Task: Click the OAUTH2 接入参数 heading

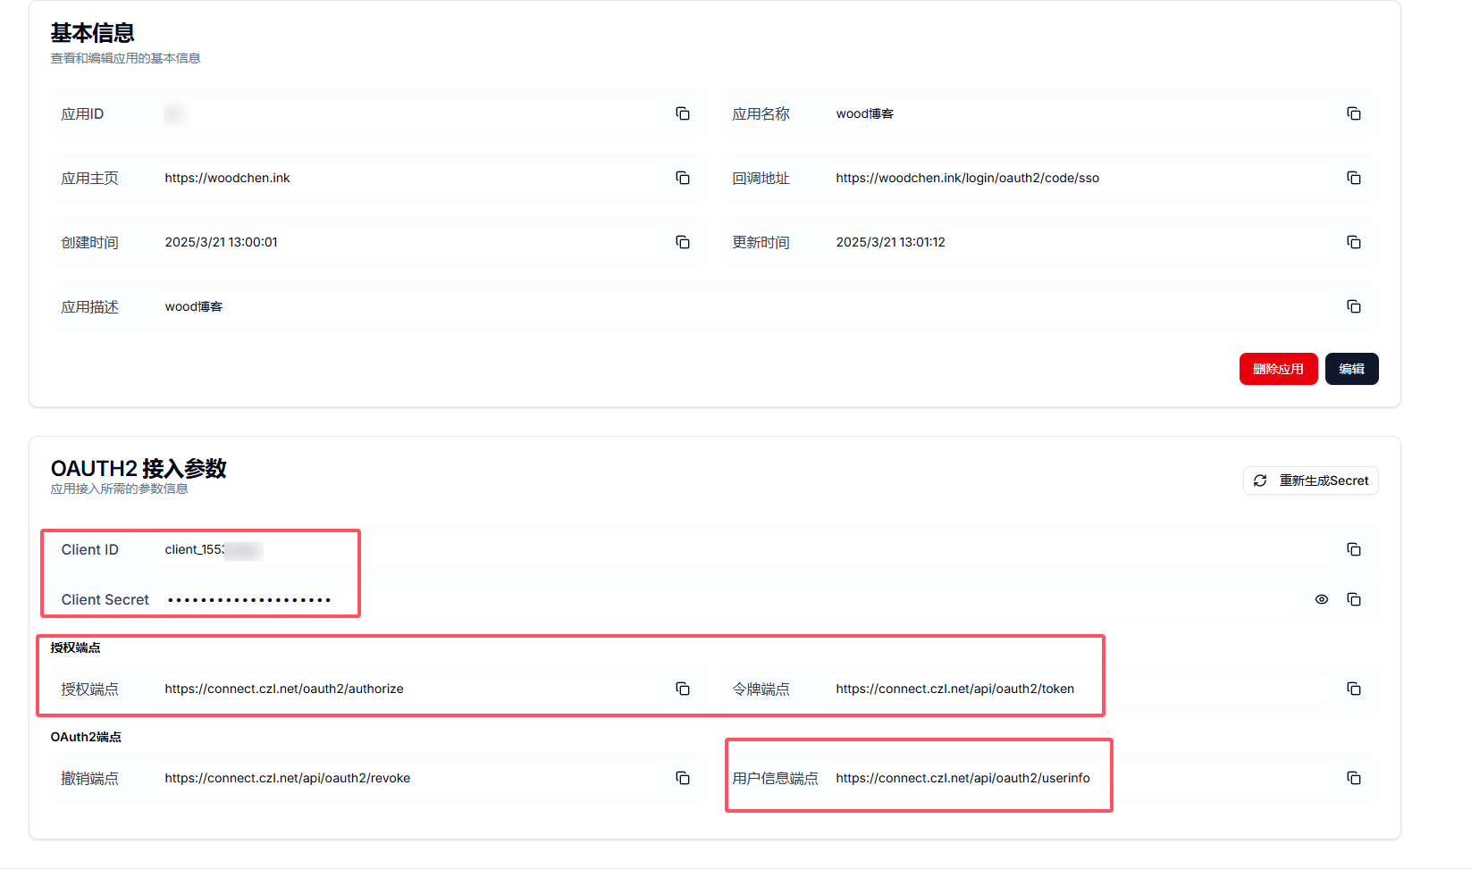Action: click(139, 468)
